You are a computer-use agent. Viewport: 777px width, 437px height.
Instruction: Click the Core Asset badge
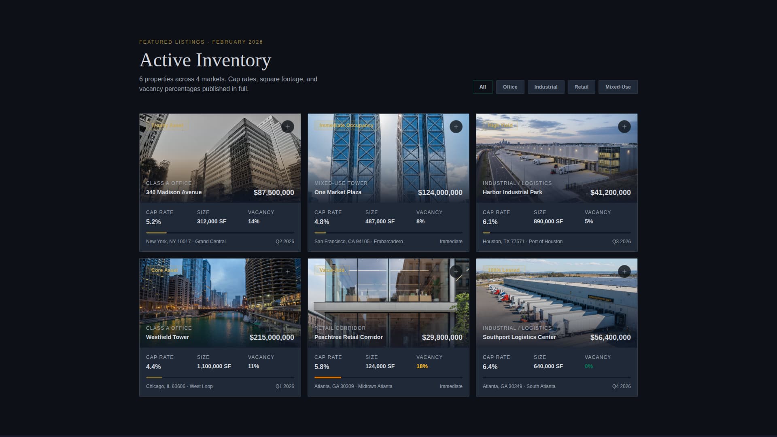coord(163,270)
